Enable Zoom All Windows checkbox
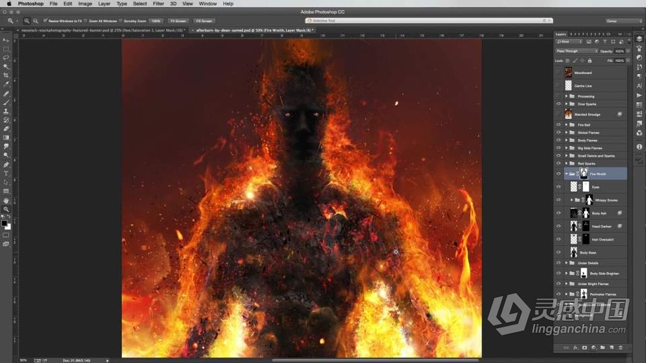Screen dimensions: 646x363 click(85, 21)
